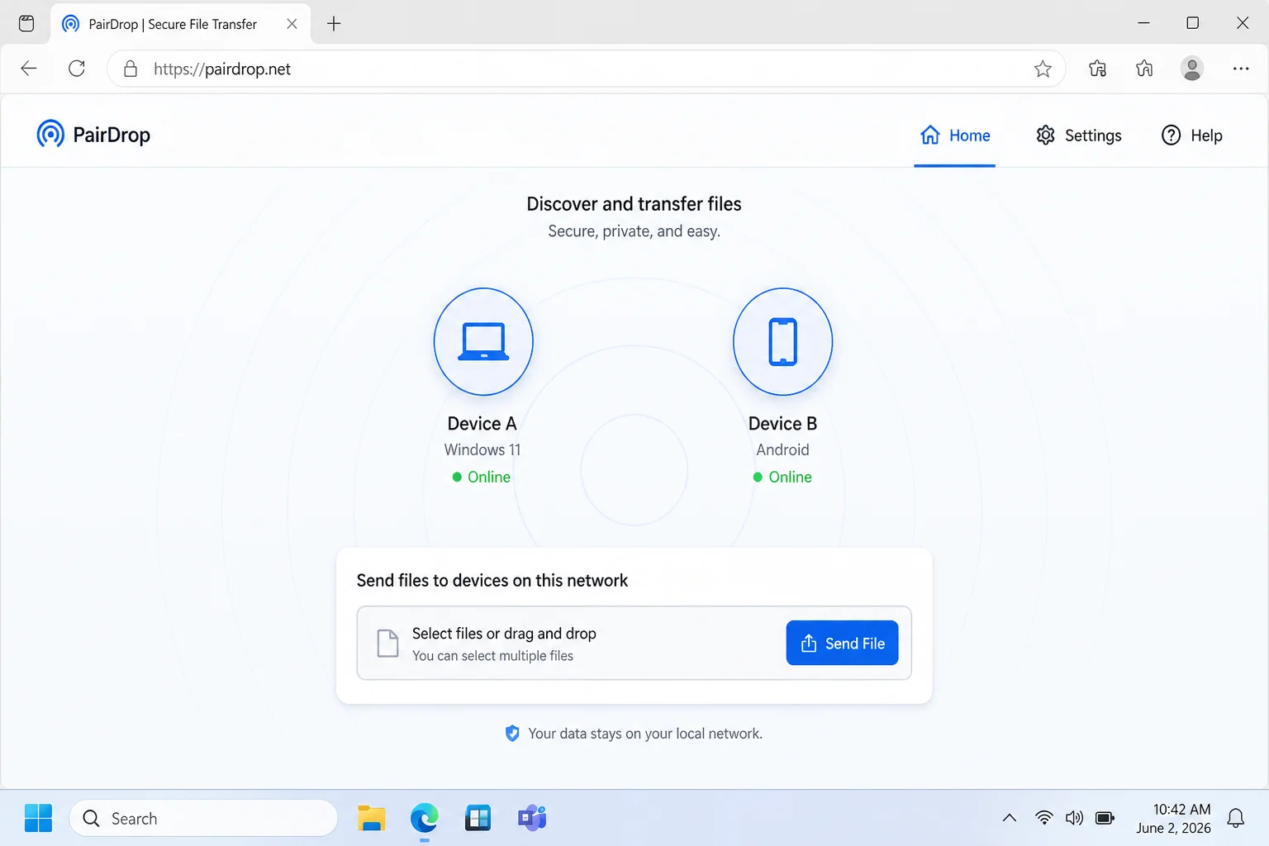The height and width of the screenshot is (846, 1269).
Task: Open the Favorites list icon
Action: point(1144,69)
